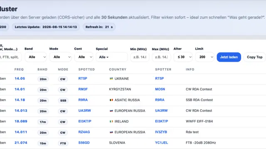
Task: Click the SSB RDA Contest info text
Action: [199, 100]
